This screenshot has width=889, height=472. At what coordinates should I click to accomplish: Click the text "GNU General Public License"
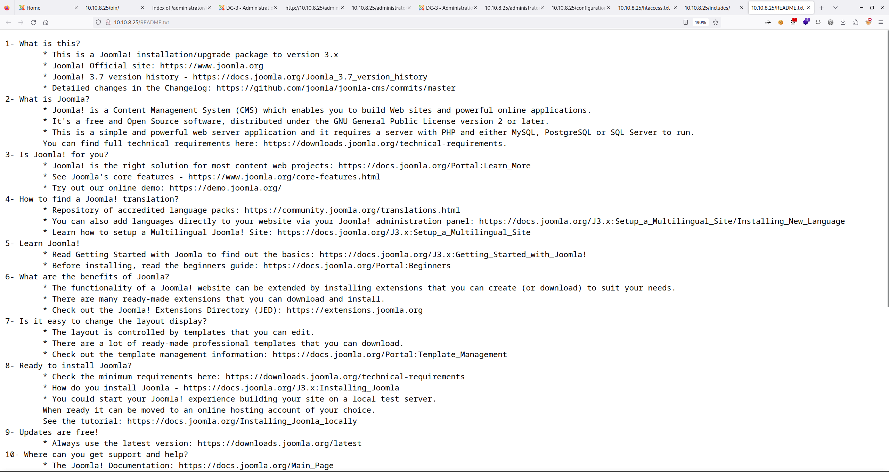click(x=394, y=121)
